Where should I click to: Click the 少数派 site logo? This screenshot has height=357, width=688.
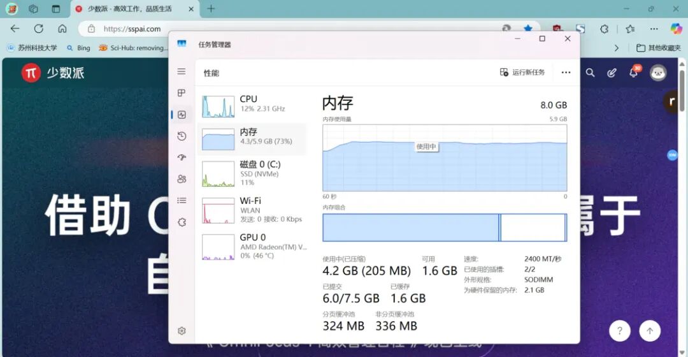[53, 73]
